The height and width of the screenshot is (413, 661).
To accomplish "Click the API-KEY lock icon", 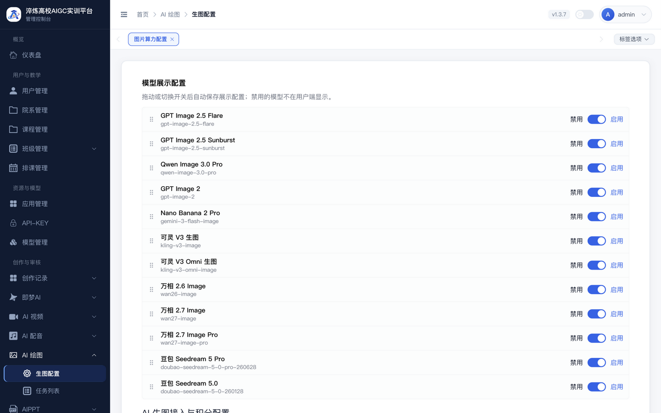I will 13,223.
